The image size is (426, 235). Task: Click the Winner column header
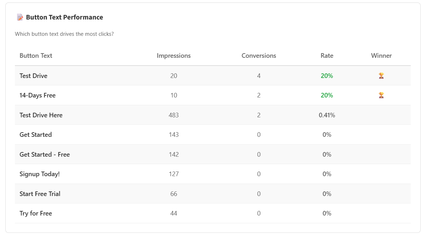[381, 56]
